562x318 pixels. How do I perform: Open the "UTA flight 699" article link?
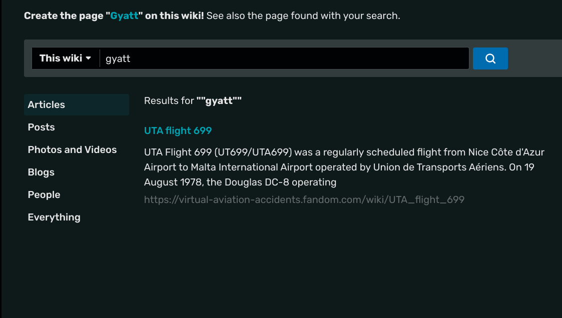point(178,130)
